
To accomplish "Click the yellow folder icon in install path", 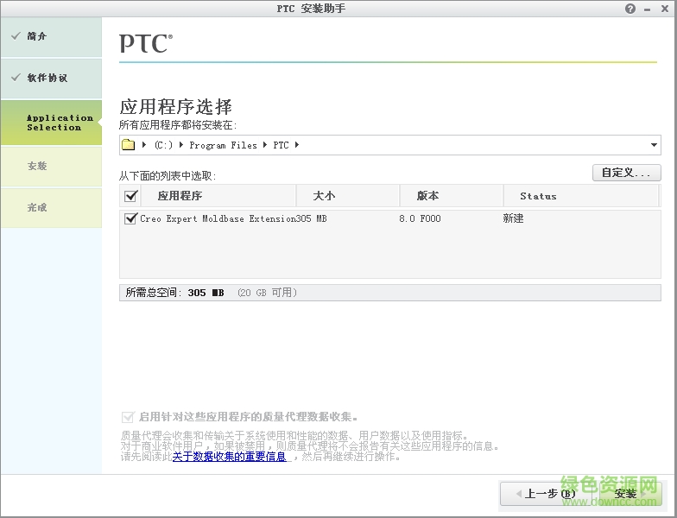I will tap(129, 145).
